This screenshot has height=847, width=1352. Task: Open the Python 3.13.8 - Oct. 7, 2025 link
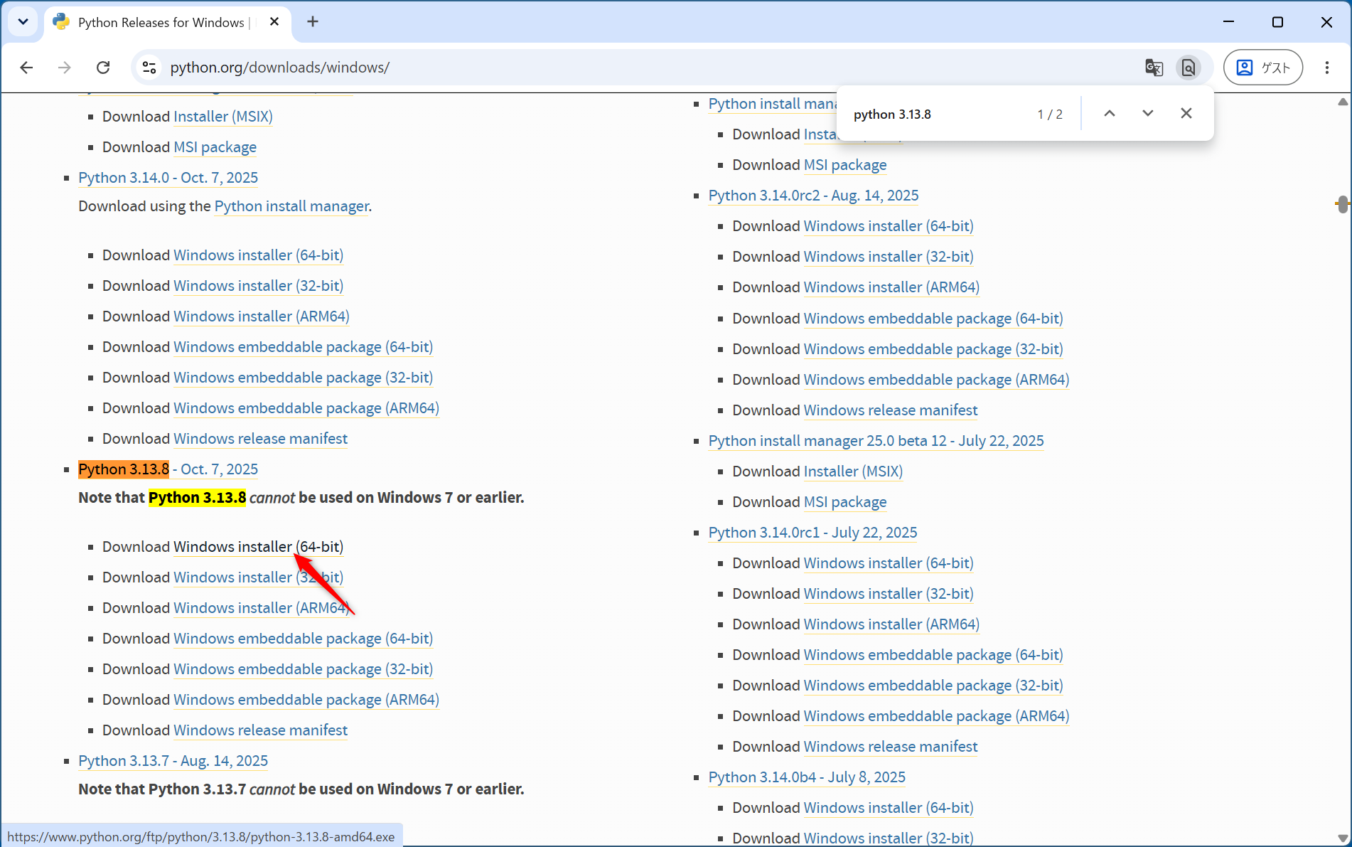pos(168,469)
